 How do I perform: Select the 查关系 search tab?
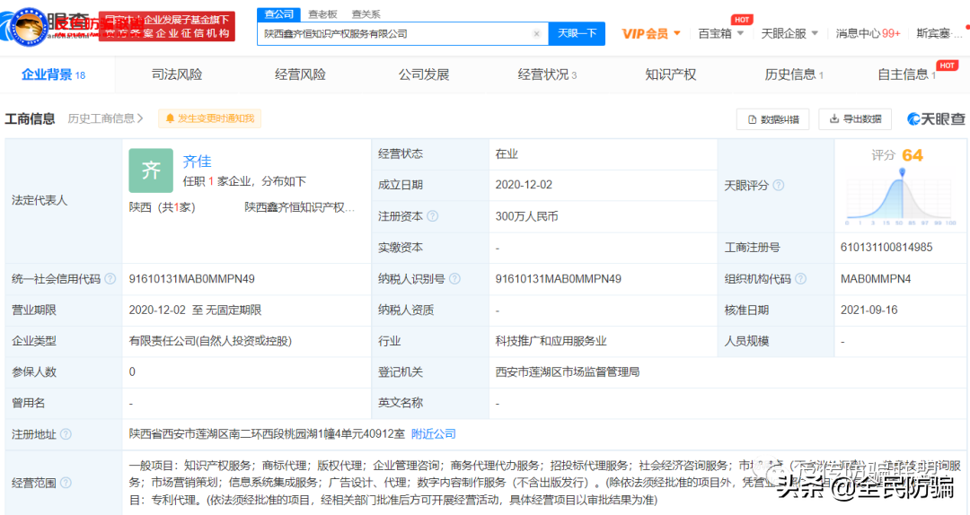pyautogui.click(x=366, y=14)
